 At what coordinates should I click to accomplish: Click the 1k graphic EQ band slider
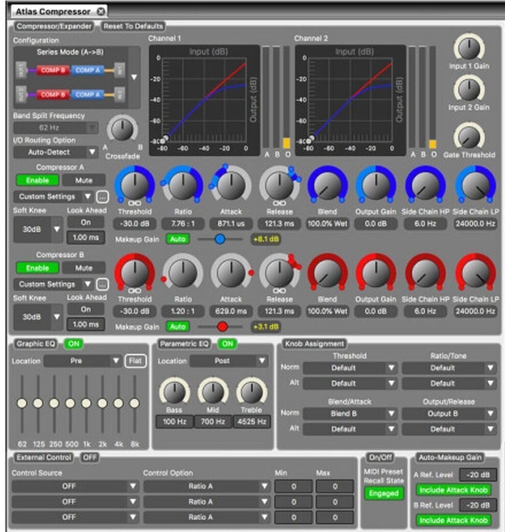[86, 403]
